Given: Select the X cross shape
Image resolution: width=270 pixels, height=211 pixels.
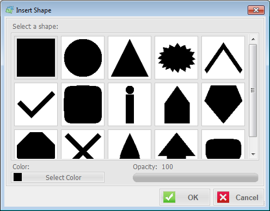Looking at the screenshot, I should click(83, 144).
